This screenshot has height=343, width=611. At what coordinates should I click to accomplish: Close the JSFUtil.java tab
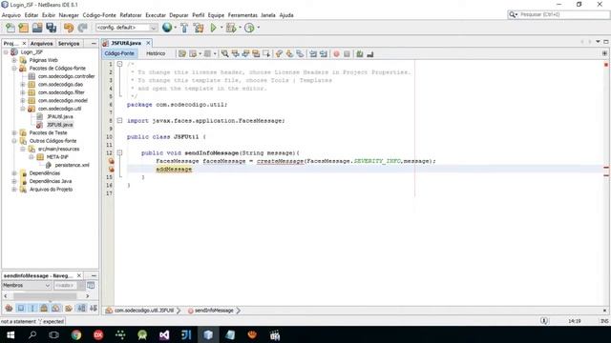click(148, 43)
